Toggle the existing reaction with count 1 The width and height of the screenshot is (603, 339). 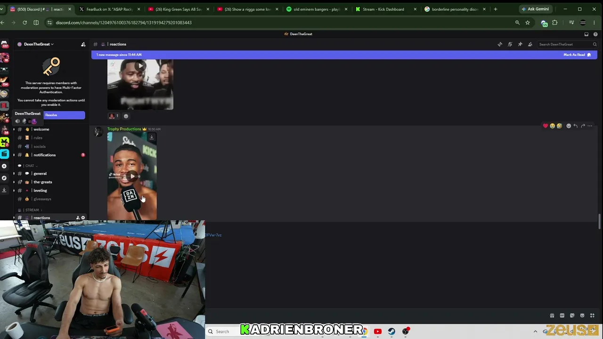click(x=114, y=116)
